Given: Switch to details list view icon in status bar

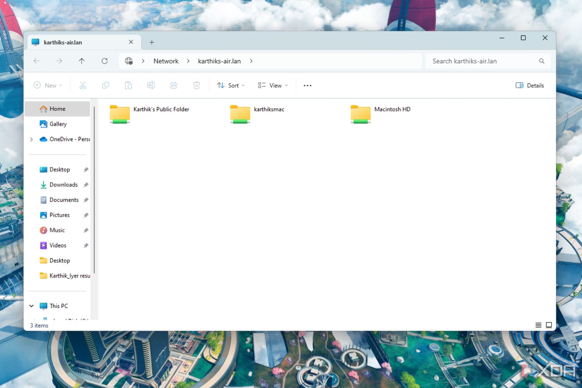Looking at the screenshot, I should click(x=538, y=325).
